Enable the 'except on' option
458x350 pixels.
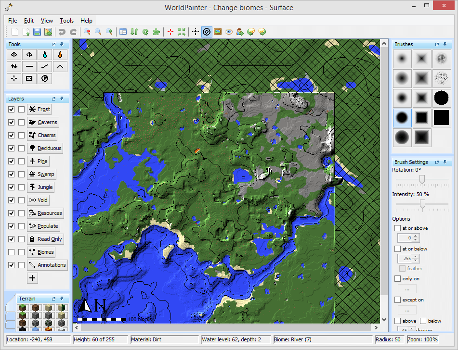pyautogui.click(x=397, y=300)
